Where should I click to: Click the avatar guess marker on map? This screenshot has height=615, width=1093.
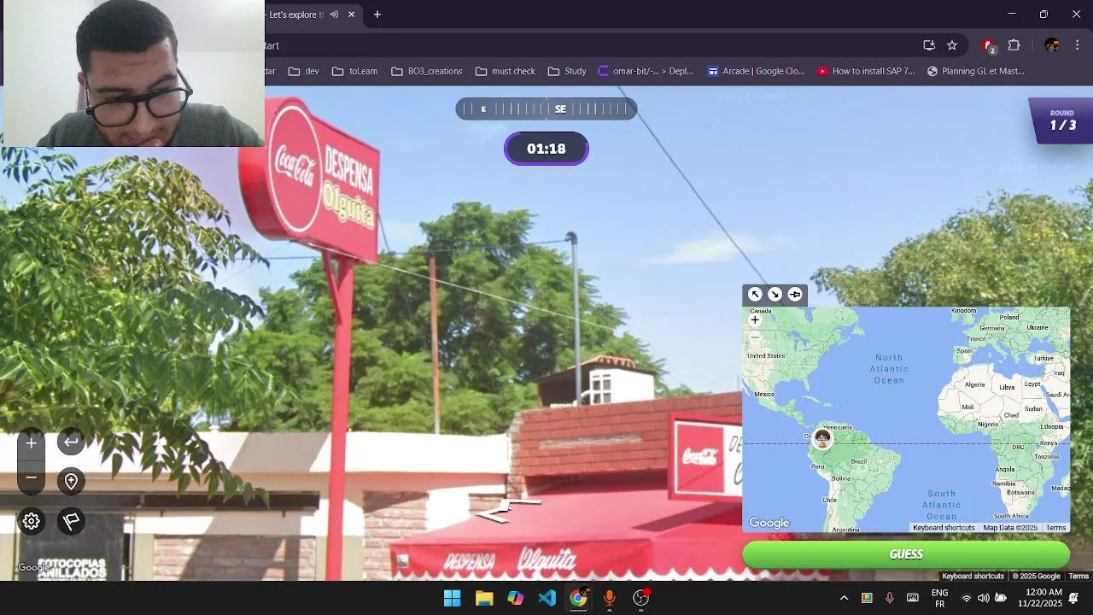click(821, 438)
